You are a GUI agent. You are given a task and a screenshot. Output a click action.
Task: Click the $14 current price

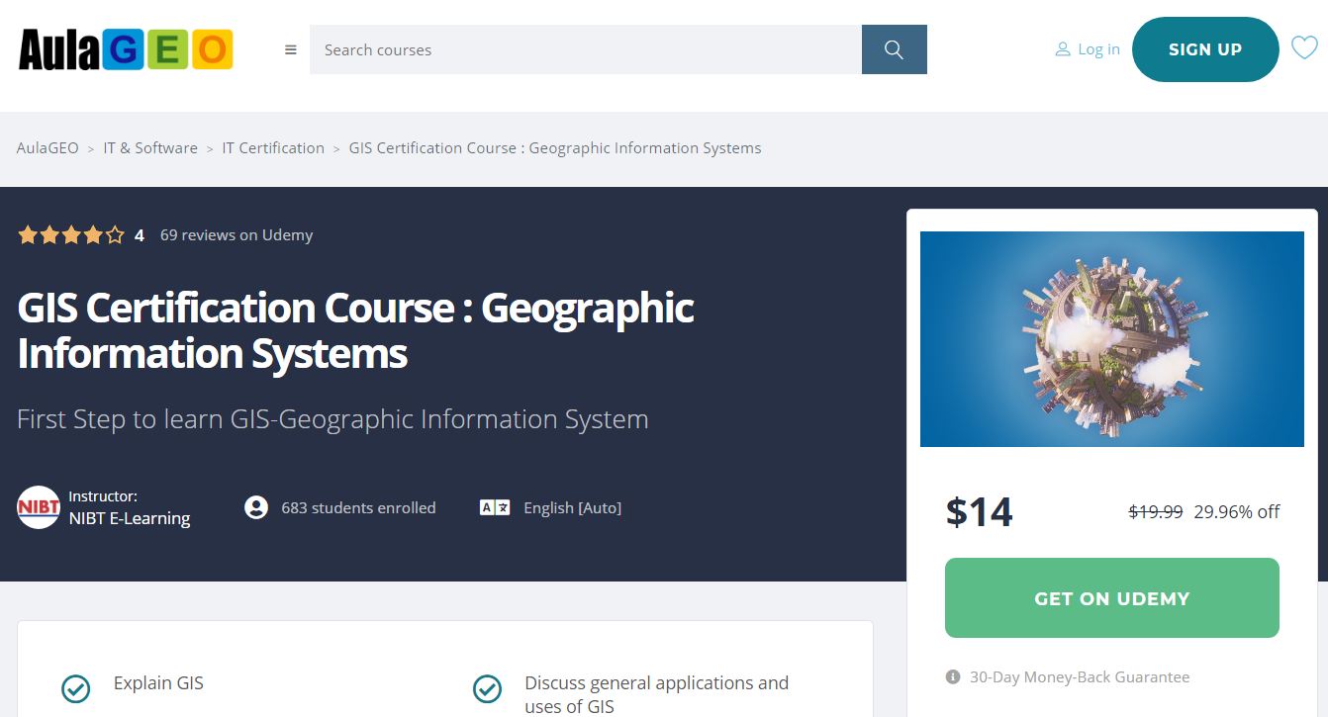tap(980, 511)
